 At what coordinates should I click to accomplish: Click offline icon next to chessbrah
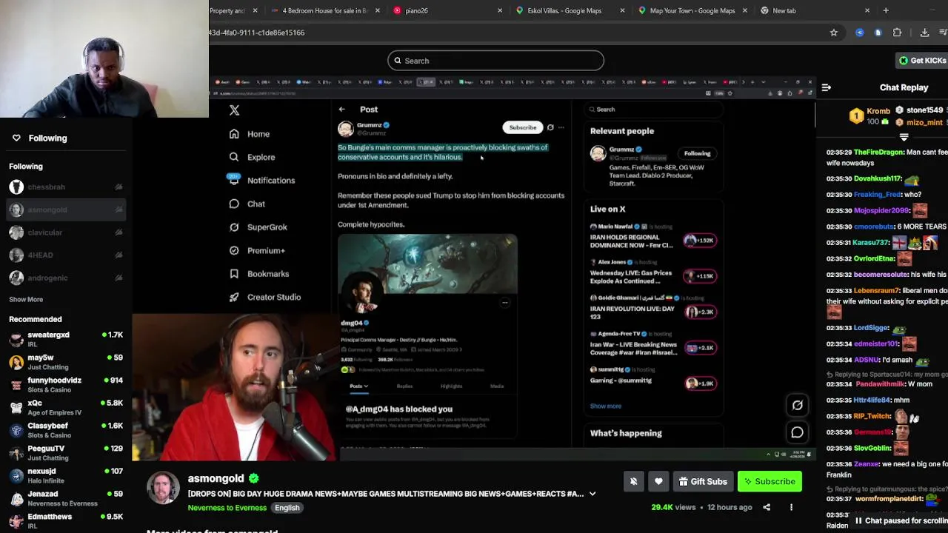point(118,187)
